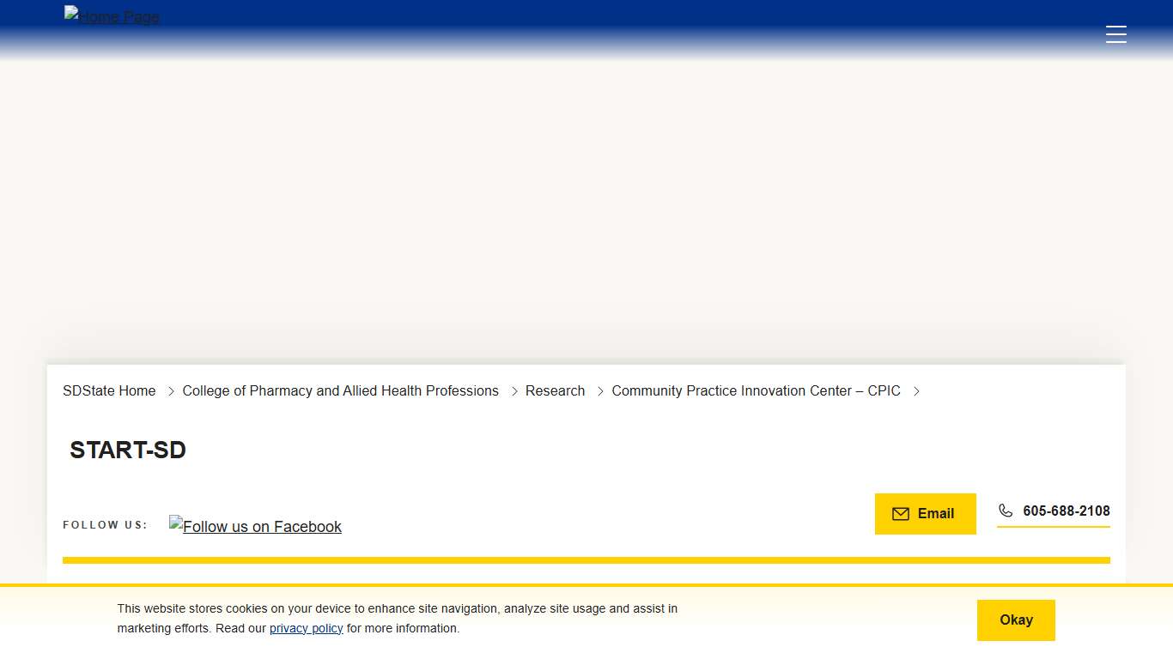
Task: Open Community Practice Innovation Center – CPIC
Action: (x=756, y=390)
